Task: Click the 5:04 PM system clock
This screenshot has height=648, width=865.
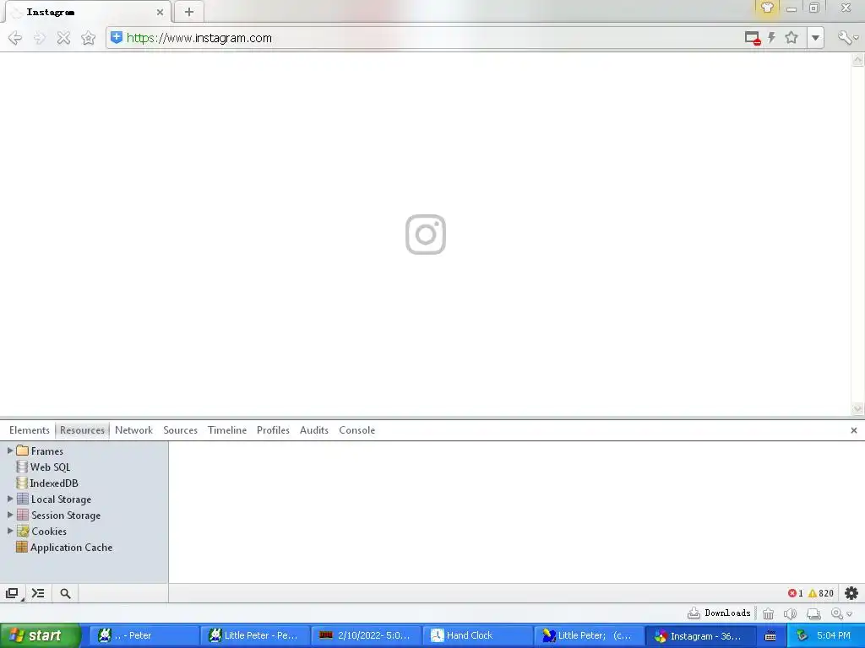Action: click(834, 635)
